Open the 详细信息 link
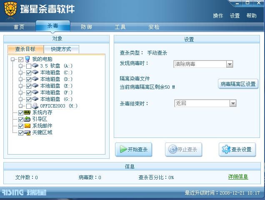The width and height of the screenshot is (265, 200). click(238, 177)
